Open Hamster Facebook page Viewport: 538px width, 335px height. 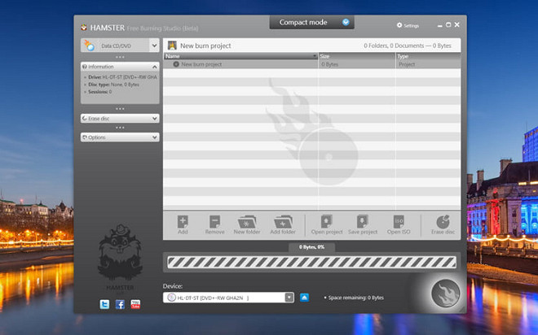coord(120,304)
